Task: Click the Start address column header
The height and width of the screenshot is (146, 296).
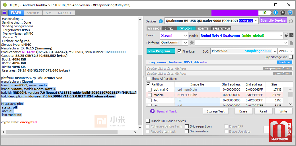Action: tap(231, 84)
